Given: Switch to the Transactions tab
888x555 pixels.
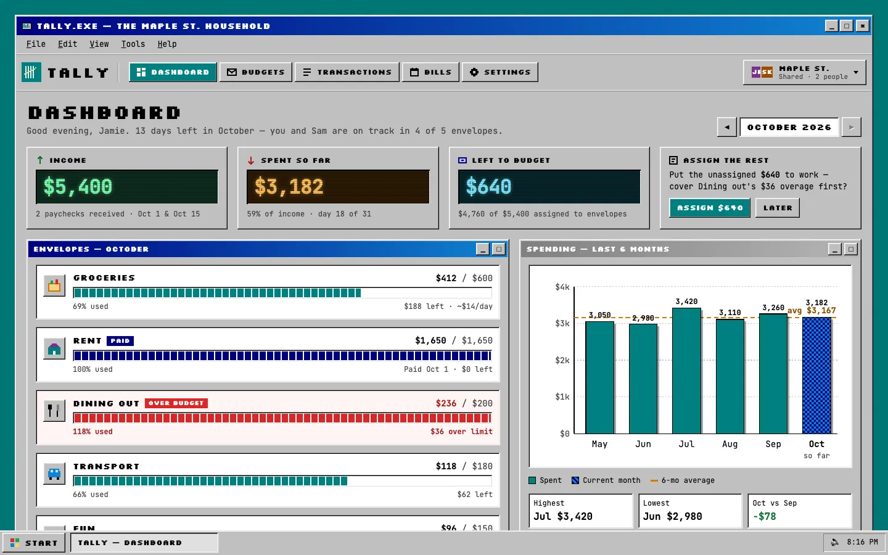Looking at the screenshot, I should [347, 72].
